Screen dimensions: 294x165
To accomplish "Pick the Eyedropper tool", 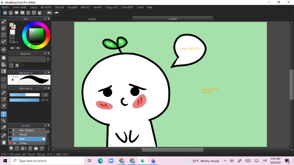I will [3, 135].
